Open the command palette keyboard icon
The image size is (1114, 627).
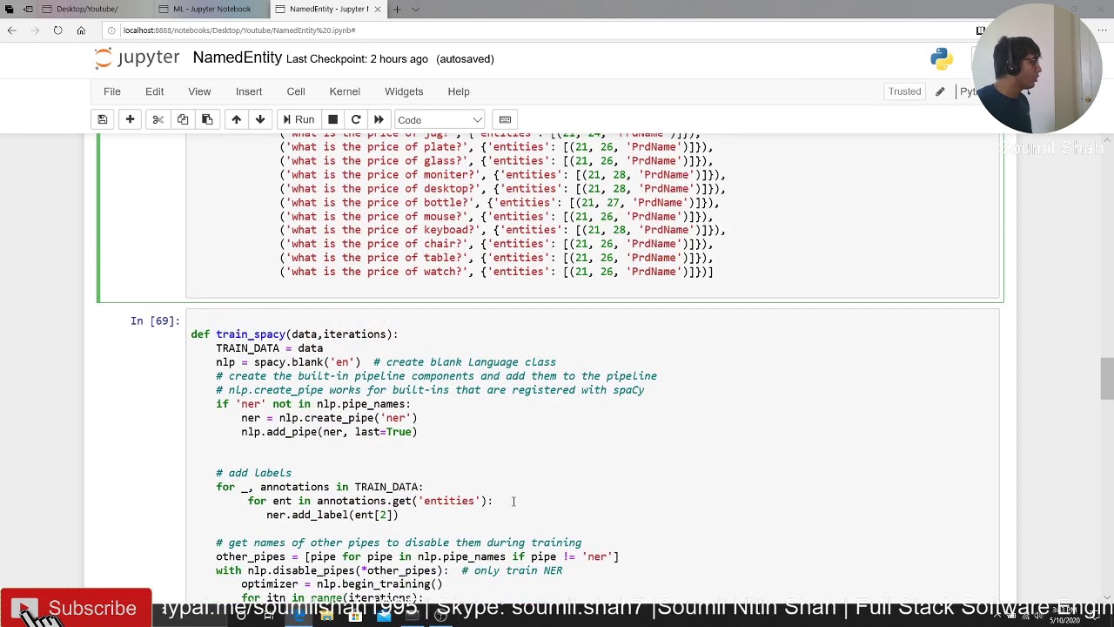(505, 119)
